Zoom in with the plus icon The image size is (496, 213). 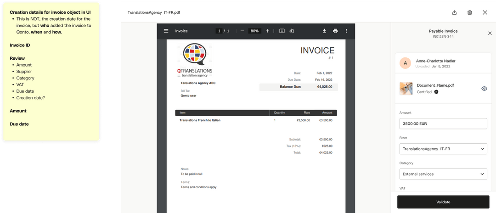267,31
